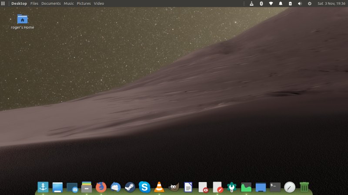Launch GIMP image editor from dock
This screenshot has height=195, width=348.
174,187
